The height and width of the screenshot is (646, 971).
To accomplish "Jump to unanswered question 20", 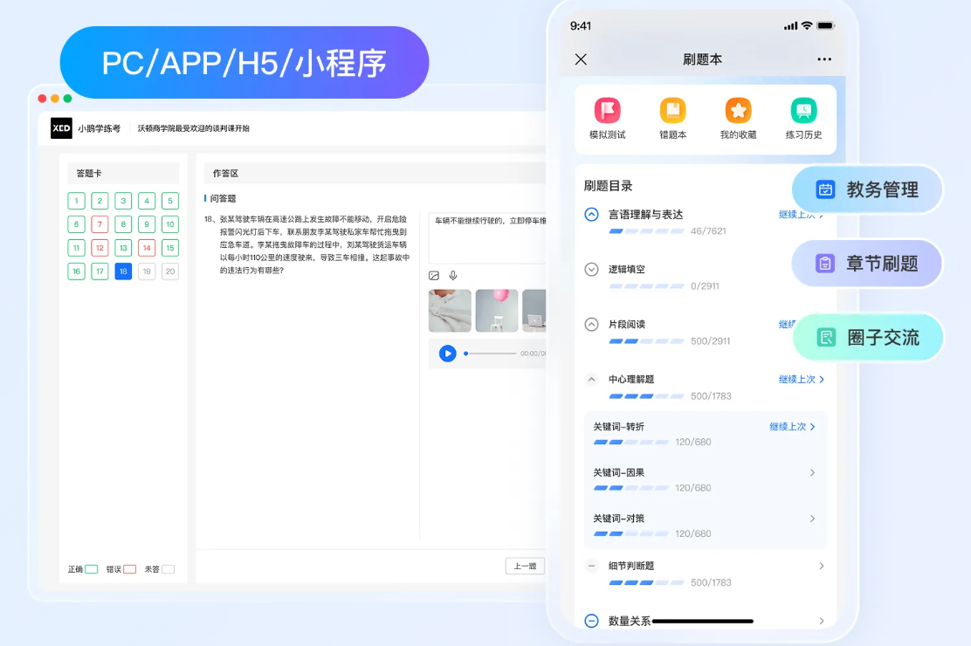I will coord(170,271).
